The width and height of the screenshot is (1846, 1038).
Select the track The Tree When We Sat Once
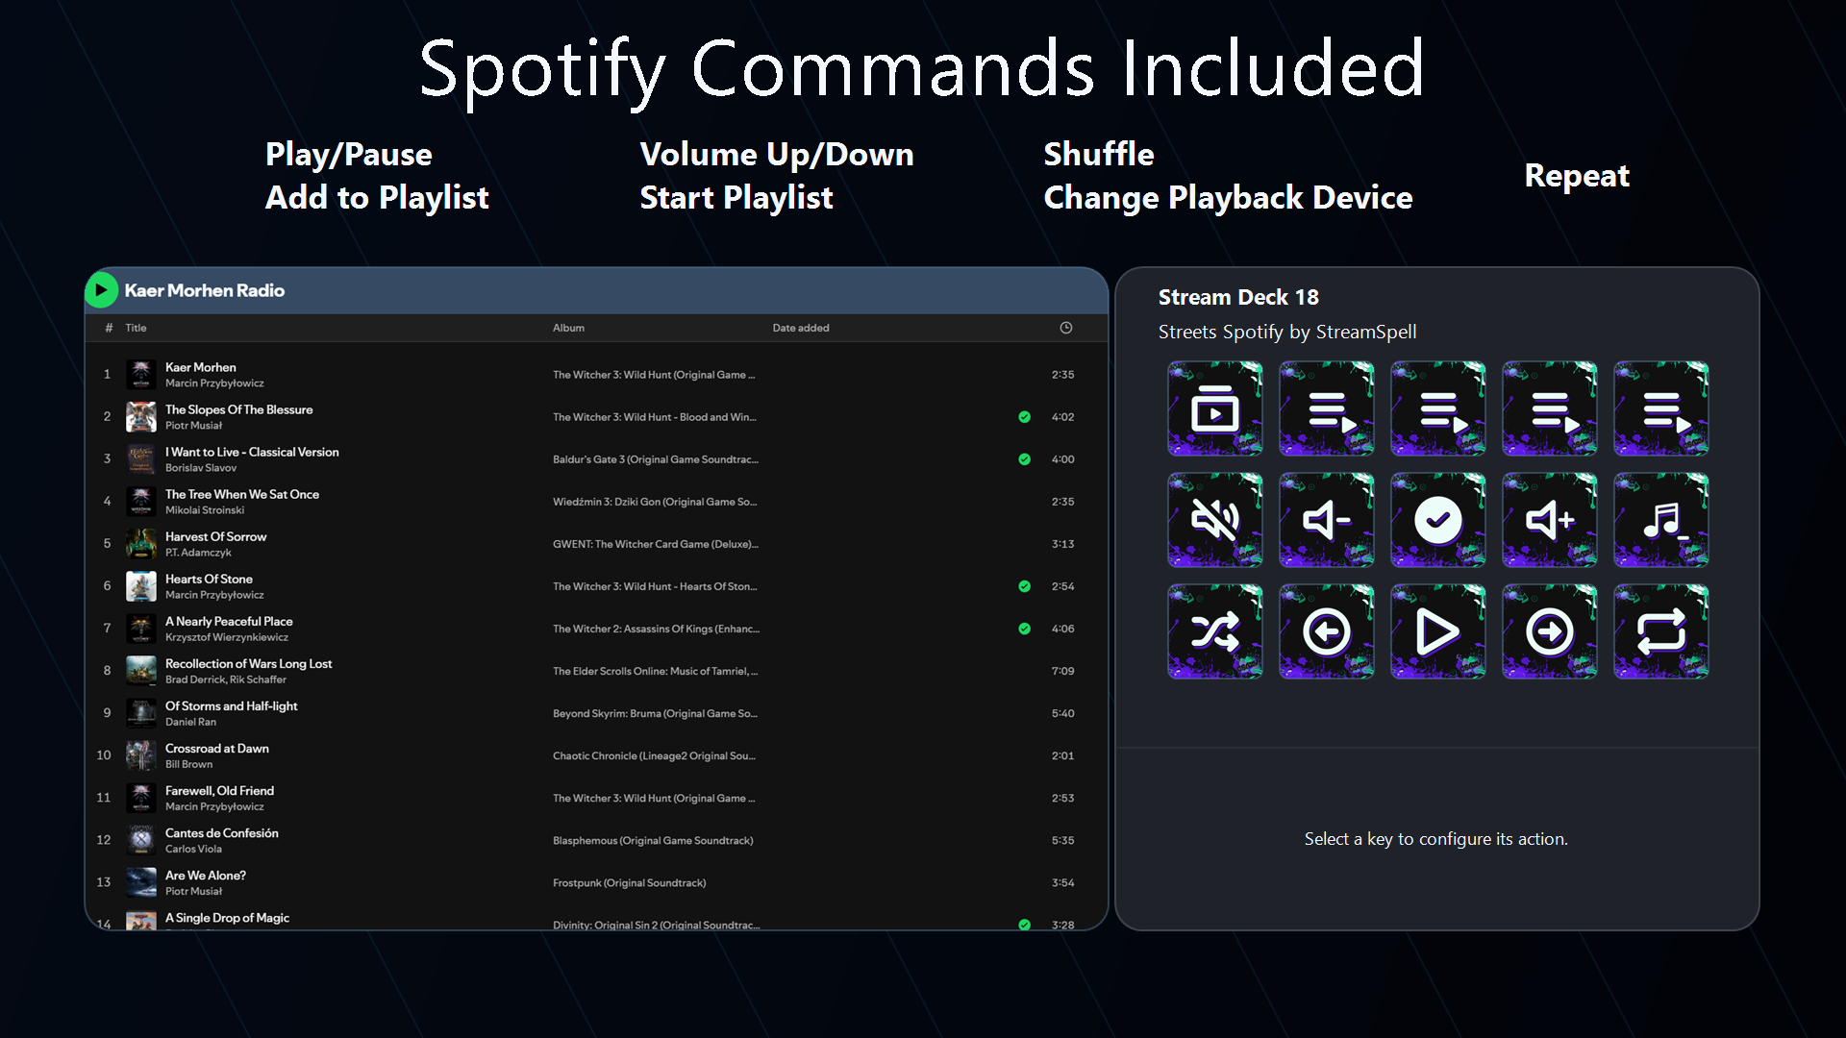pyautogui.click(x=242, y=494)
